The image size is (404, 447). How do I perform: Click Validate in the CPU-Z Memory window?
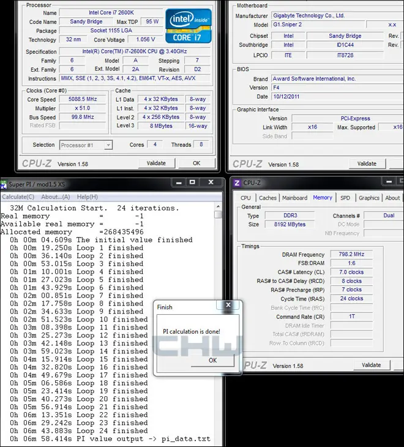(x=371, y=365)
